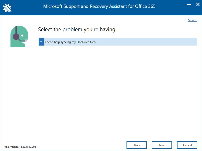Click the "[Prod]" tag in the version label
This screenshot has height=151, width=202.
[x=6, y=147]
